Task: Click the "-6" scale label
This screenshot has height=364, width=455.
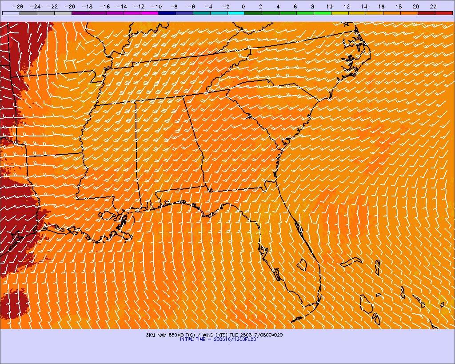Action: (191, 7)
